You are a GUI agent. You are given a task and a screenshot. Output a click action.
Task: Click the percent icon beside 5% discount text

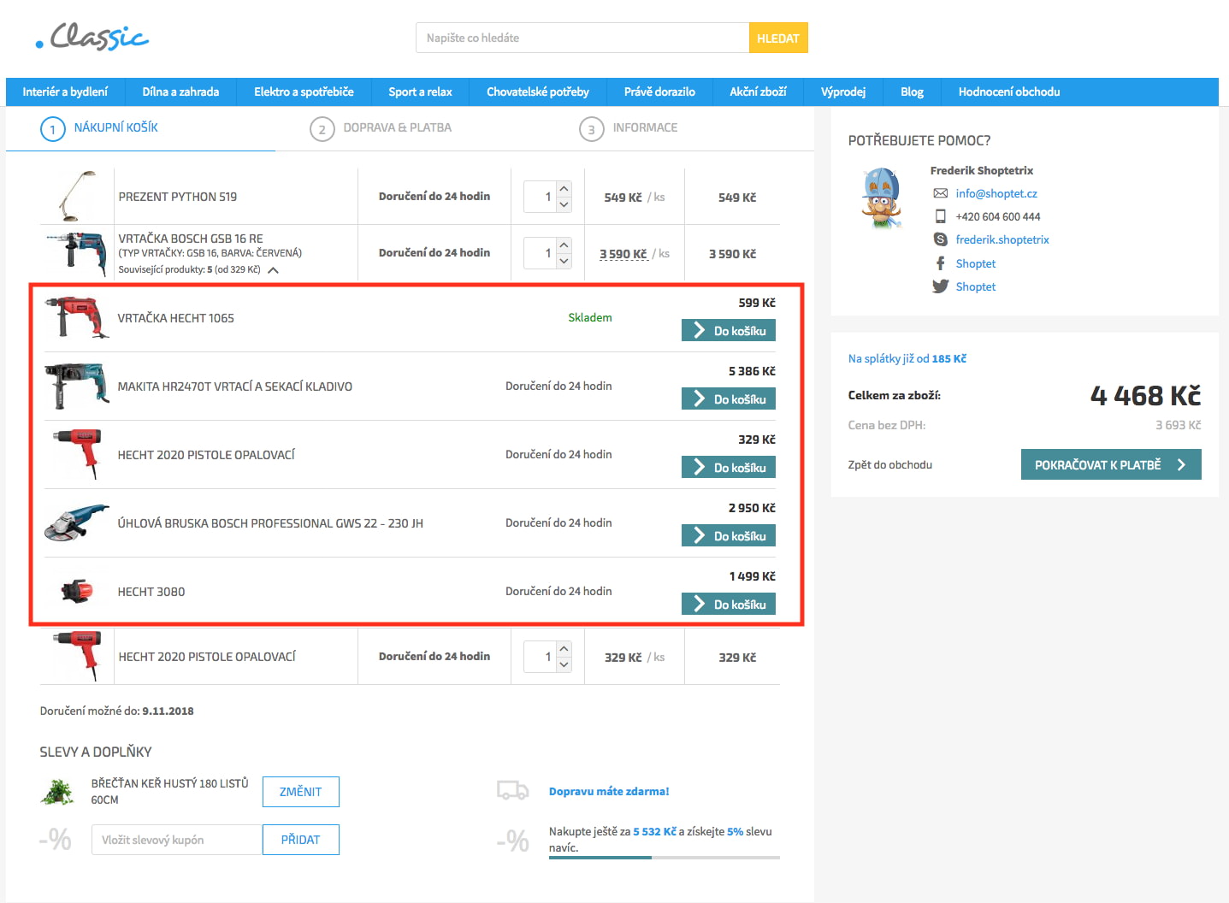point(513,841)
